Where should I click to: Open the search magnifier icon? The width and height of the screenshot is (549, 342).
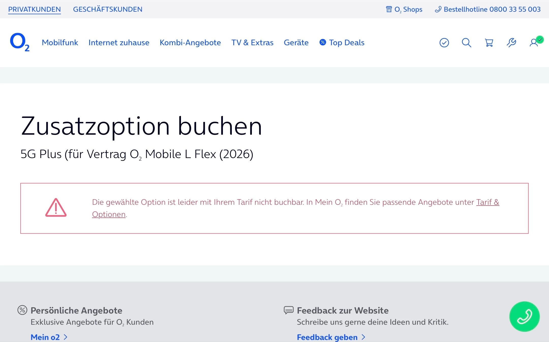click(466, 43)
